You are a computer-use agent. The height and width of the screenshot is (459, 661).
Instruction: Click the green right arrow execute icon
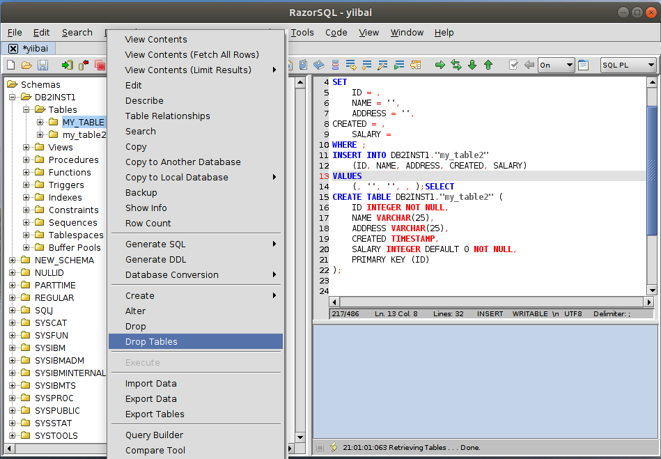[440, 65]
